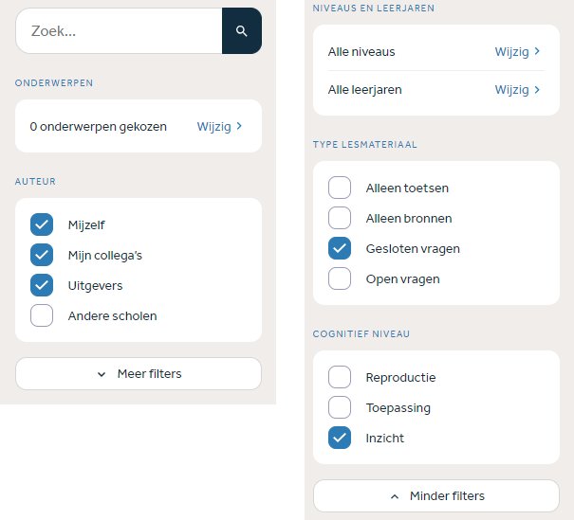Disable the Uitgevers author filter
The width and height of the screenshot is (574, 520).
[42, 285]
